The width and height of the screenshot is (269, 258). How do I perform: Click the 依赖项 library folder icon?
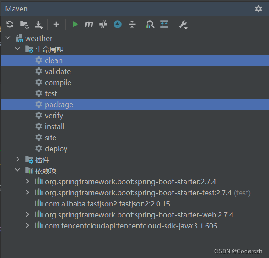(x=29, y=170)
